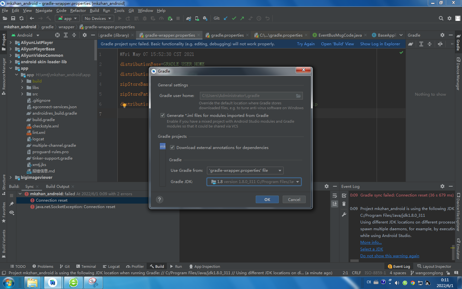Screen dimensions: 462x289
Task: Expand the build folder node
Action: pos(22,81)
